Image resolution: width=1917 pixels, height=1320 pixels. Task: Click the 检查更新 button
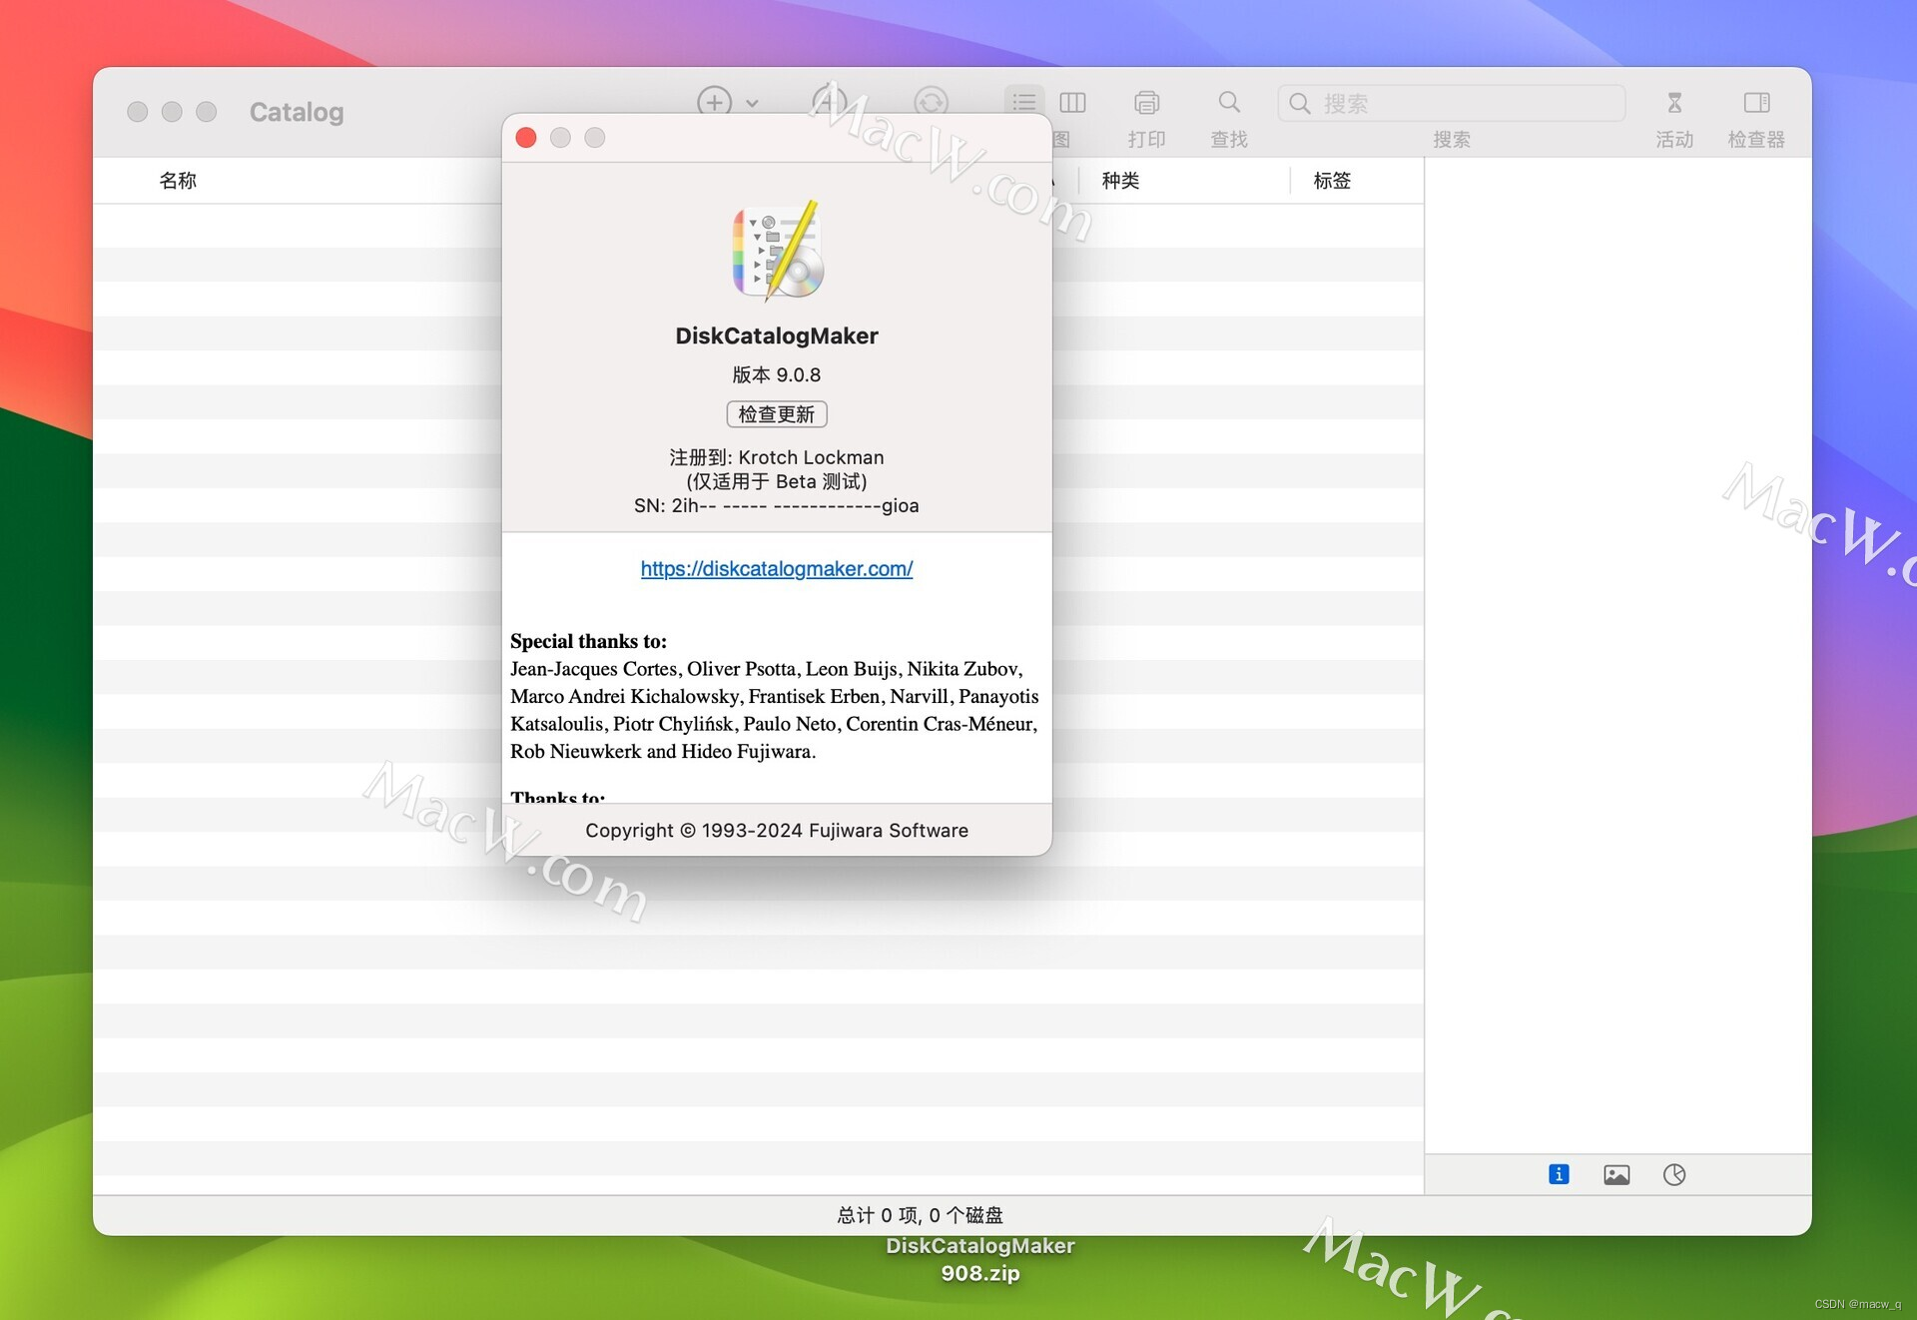point(777,413)
